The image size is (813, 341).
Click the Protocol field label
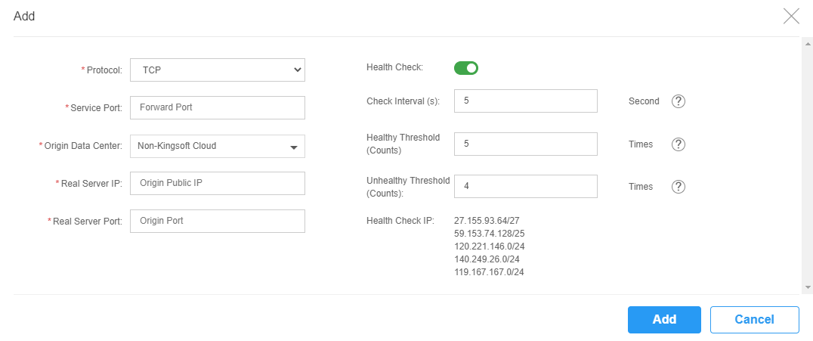click(x=104, y=70)
